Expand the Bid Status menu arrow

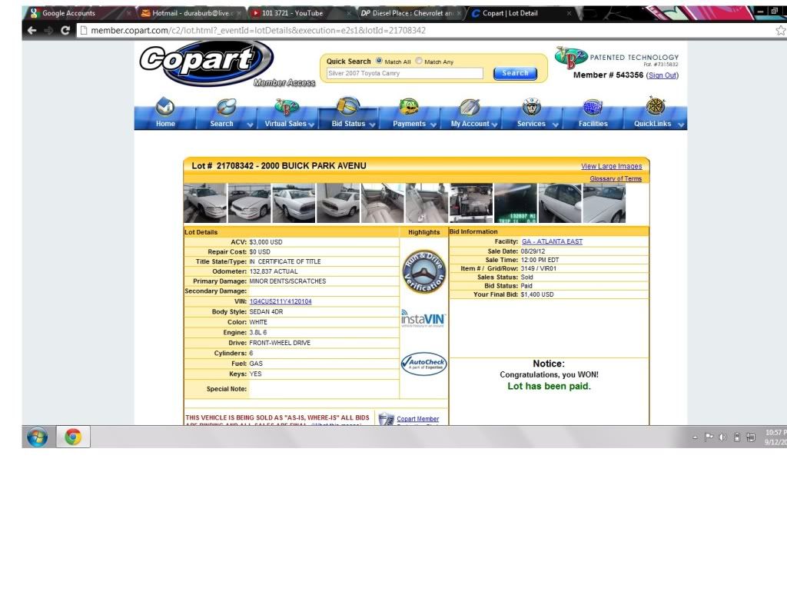pyautogui.click(x=372, y=125)
